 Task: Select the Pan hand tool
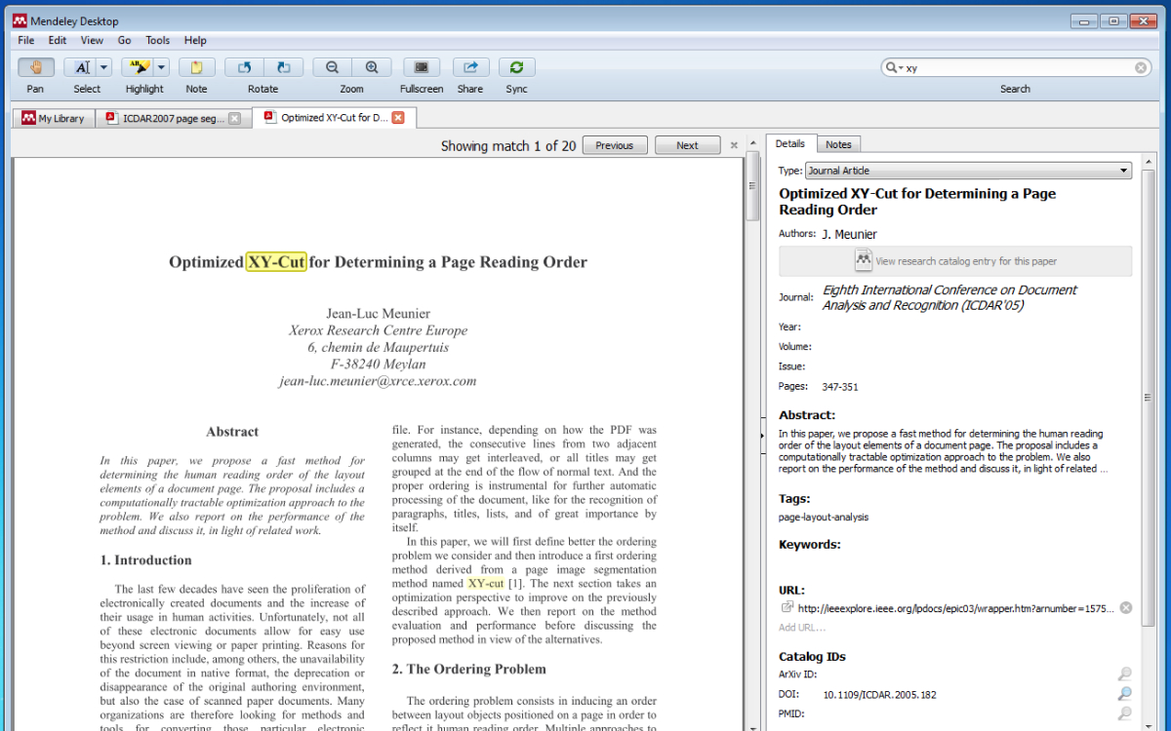pos(36,67)
